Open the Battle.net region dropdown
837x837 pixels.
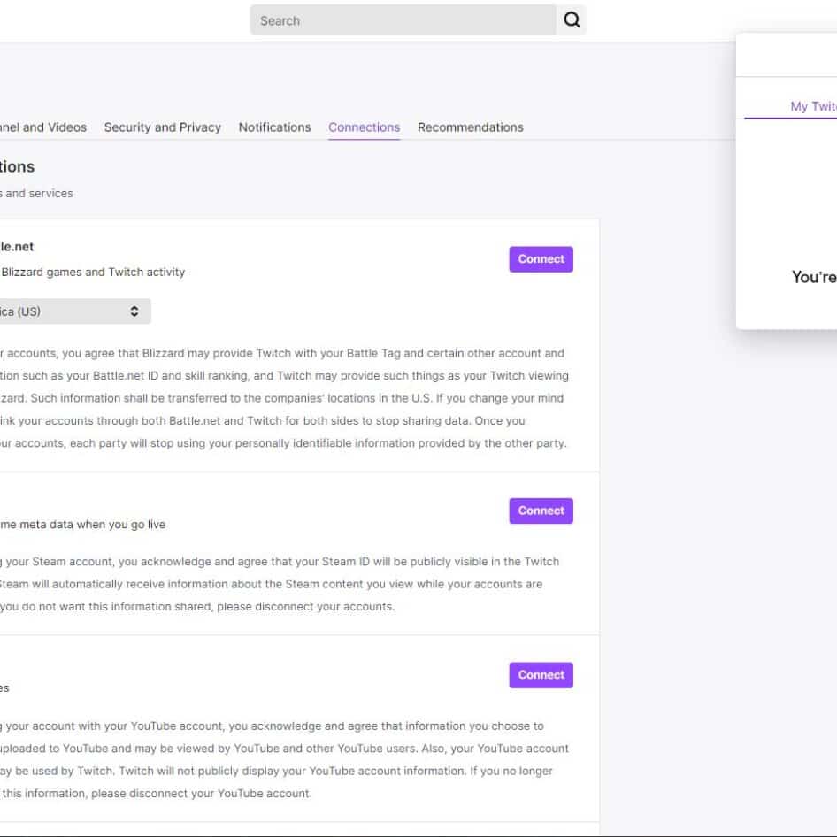(x=74, y=311)
